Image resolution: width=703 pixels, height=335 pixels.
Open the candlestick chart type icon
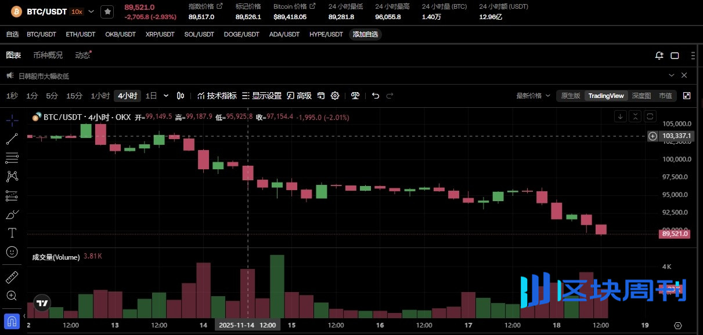(181, 96)
